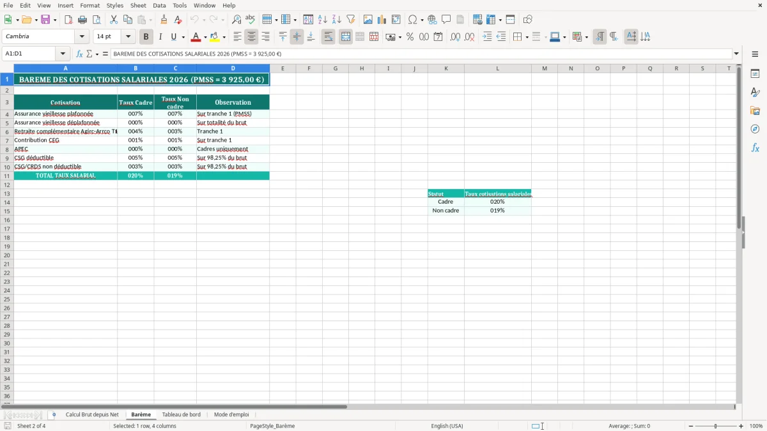Switch to the Tableau de bord sheet

pyautogui.click(x=182, y=414)
